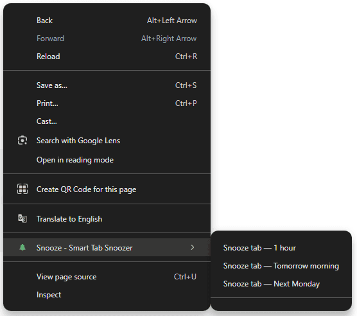
Task: Go Back in the context menu
Action: coord(107,21)
